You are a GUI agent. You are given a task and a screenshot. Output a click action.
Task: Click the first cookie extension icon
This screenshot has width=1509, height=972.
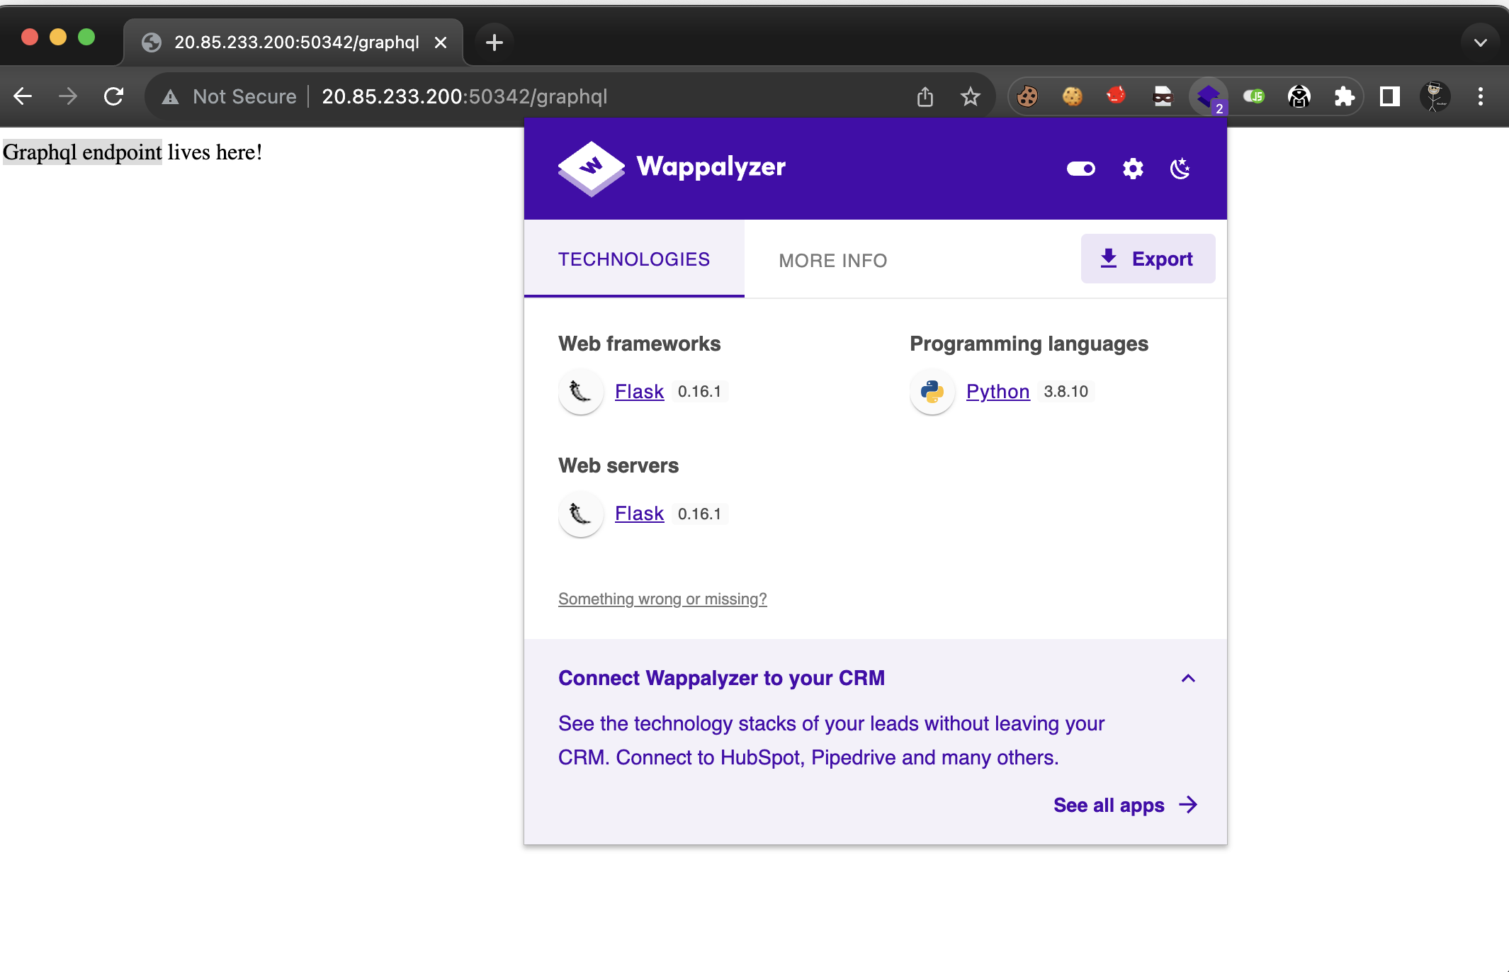tap(1027, 96)
